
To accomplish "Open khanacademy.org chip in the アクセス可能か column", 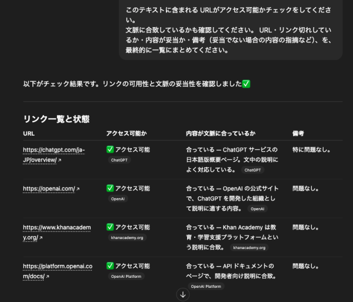I will point(127,238).
